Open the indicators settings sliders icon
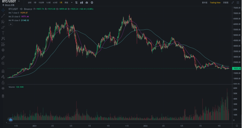The height and width of the screenshot is (128, 242). point(76,3)
